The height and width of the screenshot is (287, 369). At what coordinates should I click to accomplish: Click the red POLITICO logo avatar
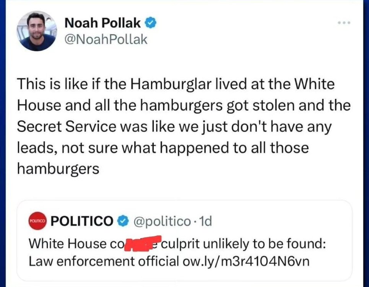pos(37,221)
